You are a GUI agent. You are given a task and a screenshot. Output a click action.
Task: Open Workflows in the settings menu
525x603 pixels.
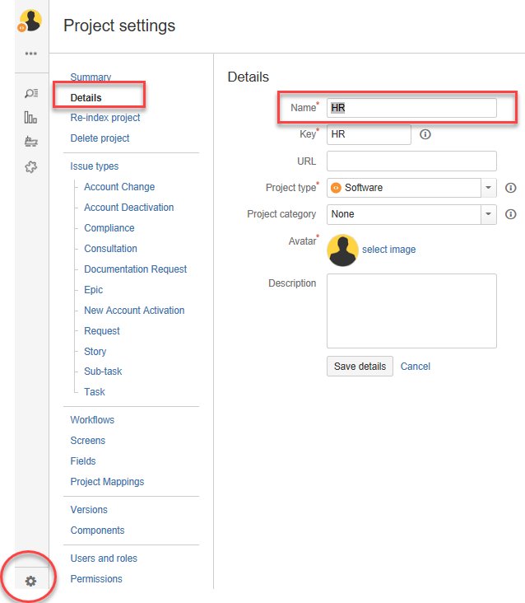(92, 420)
